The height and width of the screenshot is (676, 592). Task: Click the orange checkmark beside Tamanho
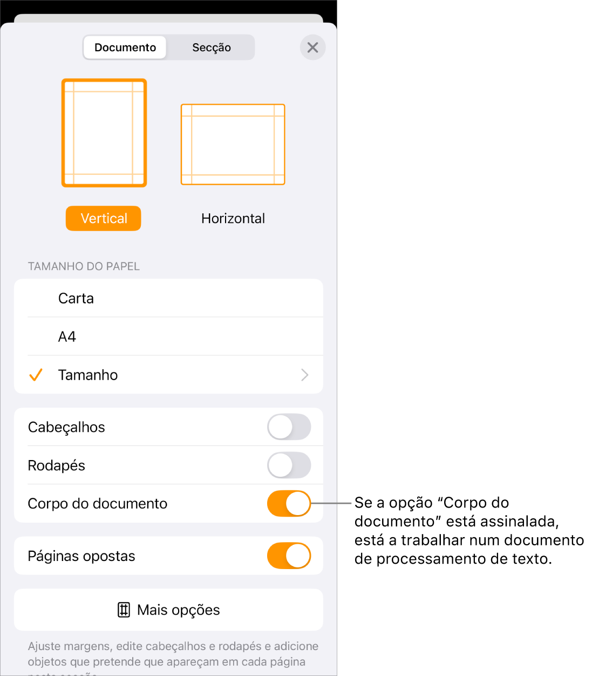coord(36,375)
